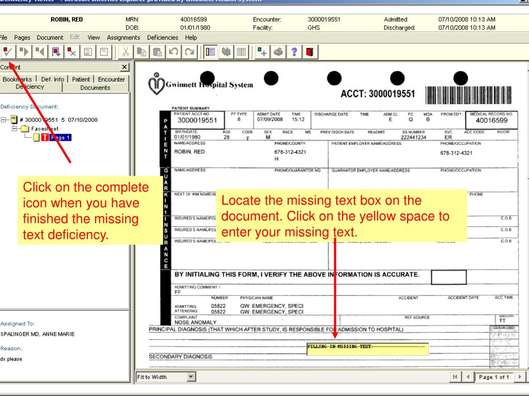Open the File menu

coord(4,37)
